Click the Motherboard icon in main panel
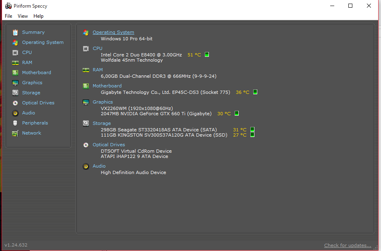Screen dimensions: 381x251 click(x=86, y=86)
